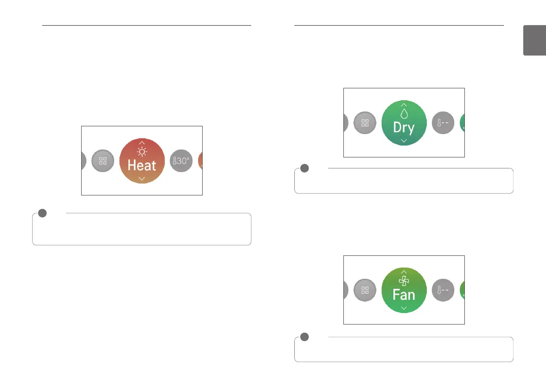The image size is (546, 384).
Task: Click the up chevron above Dry
Action: pyautogui.click(x=404, y=105)
